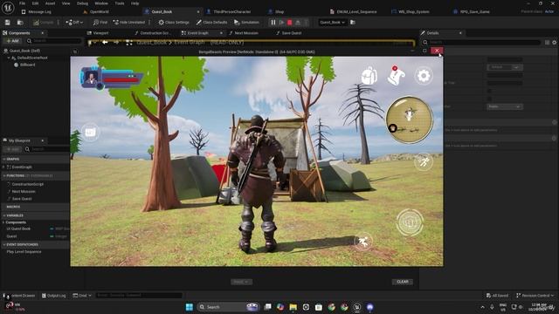Open the Asset menu

[50, 3]
